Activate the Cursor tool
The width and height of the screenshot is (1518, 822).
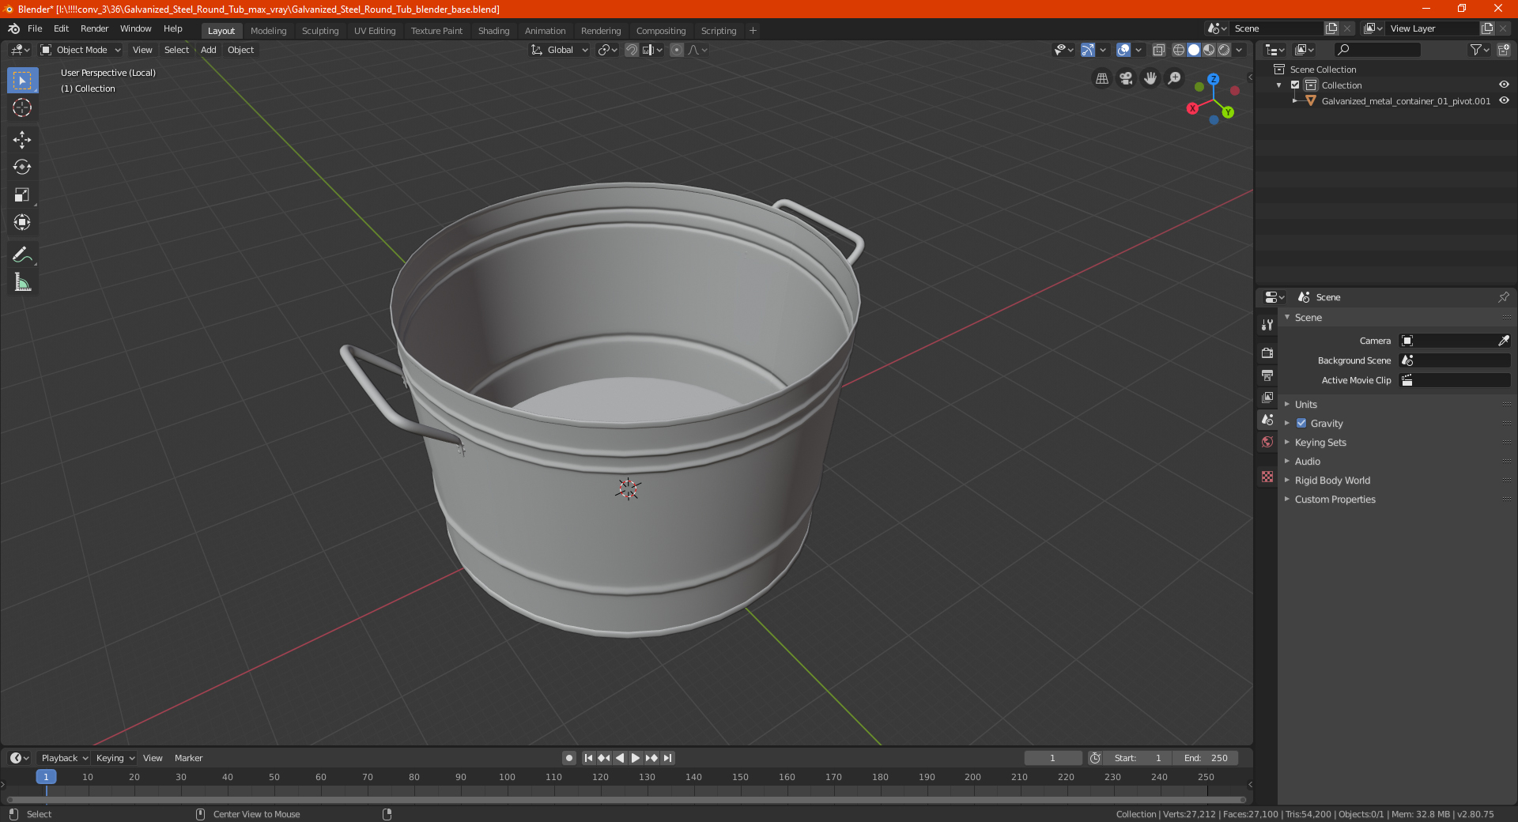(22, 108)
